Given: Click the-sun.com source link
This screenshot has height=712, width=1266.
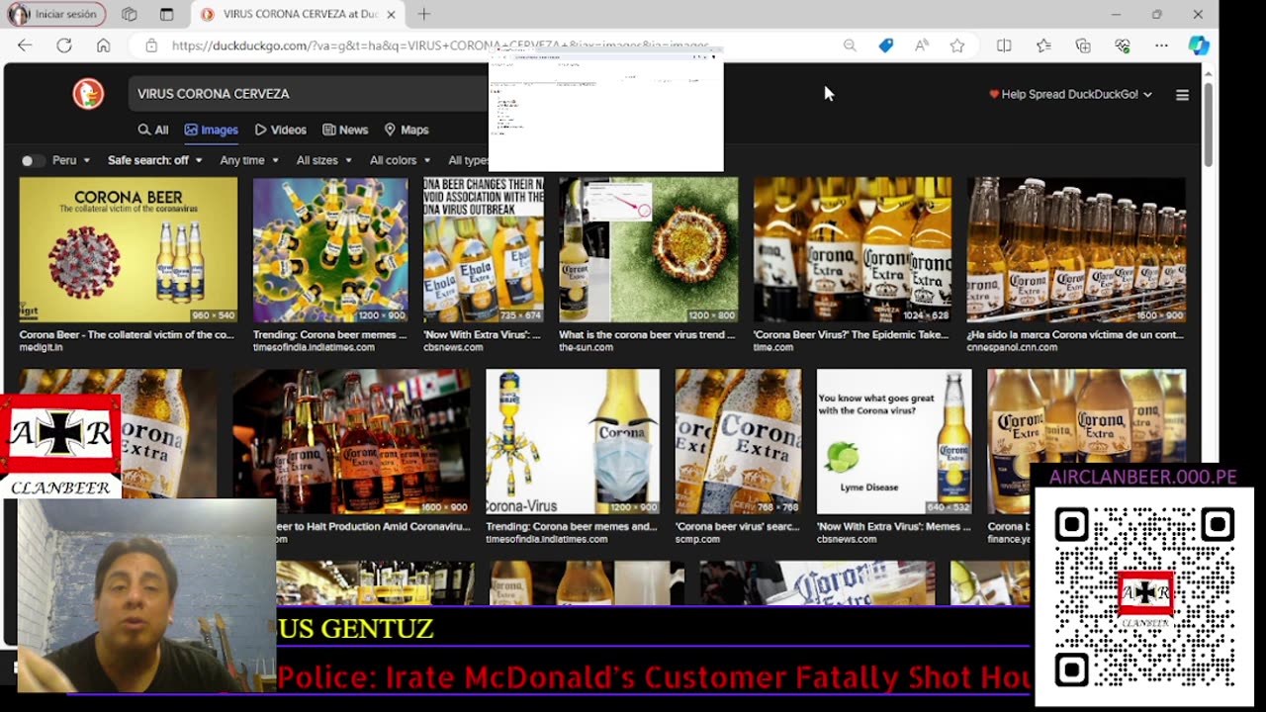Looking at the screenshot, I should 586,347.
